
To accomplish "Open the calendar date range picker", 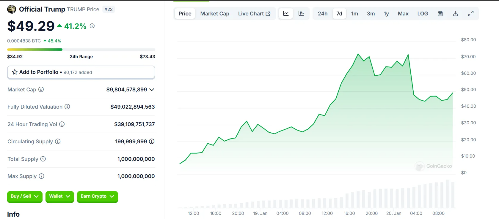I will click(440, 14).
